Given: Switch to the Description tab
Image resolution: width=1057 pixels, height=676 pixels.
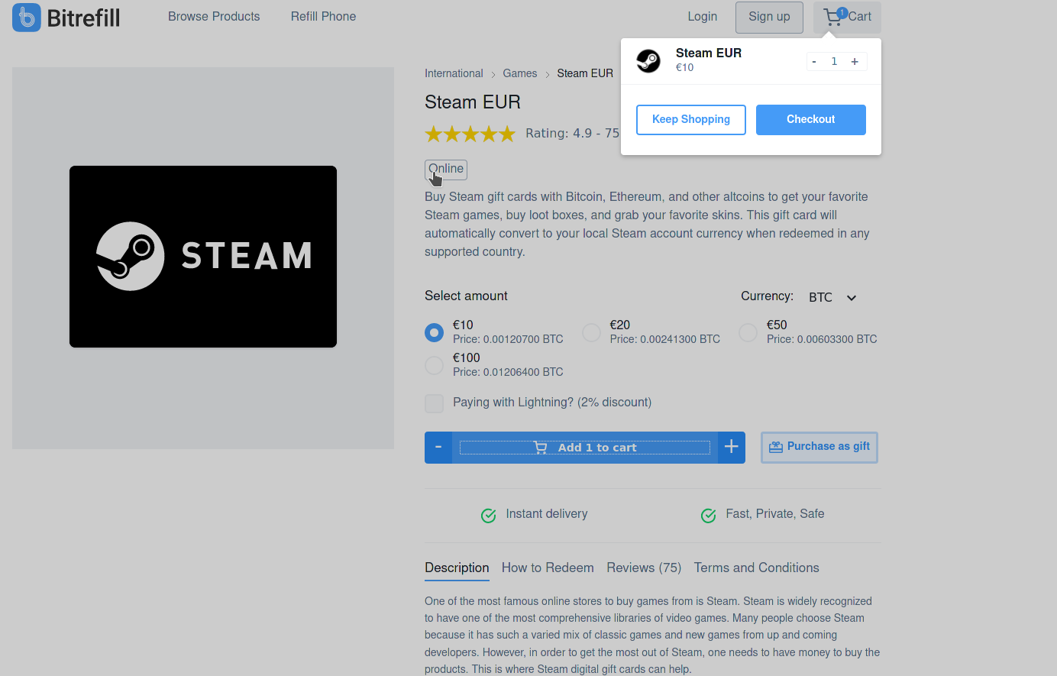Looking at the screenshot, I should click(457, 568).
